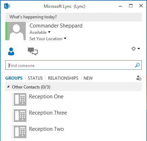
Task: Switch to the GROUPS tab
Action: [14, 78]
